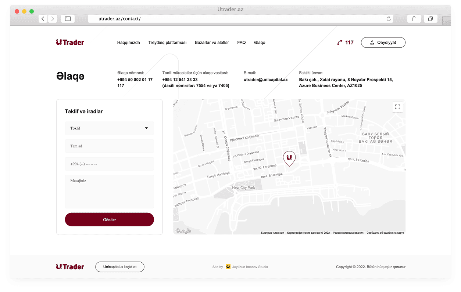Click the UTrader logo in the footer
461x292 pixels.
pyautogui.click(x=70, y=266)
